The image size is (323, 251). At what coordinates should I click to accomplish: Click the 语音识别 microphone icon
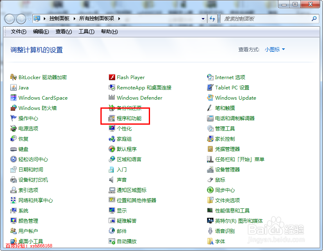point(210,231)
